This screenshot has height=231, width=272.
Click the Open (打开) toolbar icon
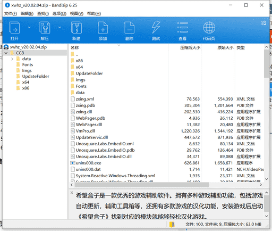point(14,28)
